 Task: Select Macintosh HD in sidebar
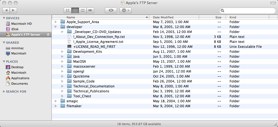tap(26, 24)
